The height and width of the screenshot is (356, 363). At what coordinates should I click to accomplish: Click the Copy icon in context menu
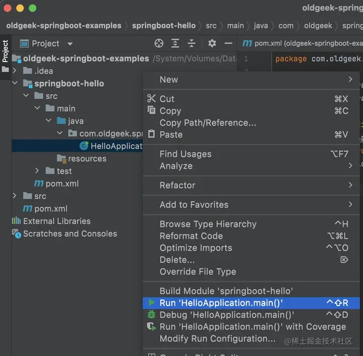(151, 110)
